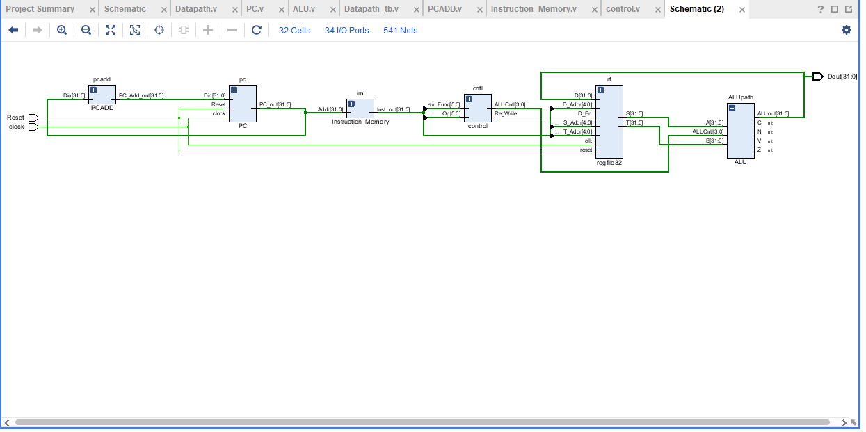
Task: Regenerate the schematic layout with refresh icon
Action: (x=256, y=30)
